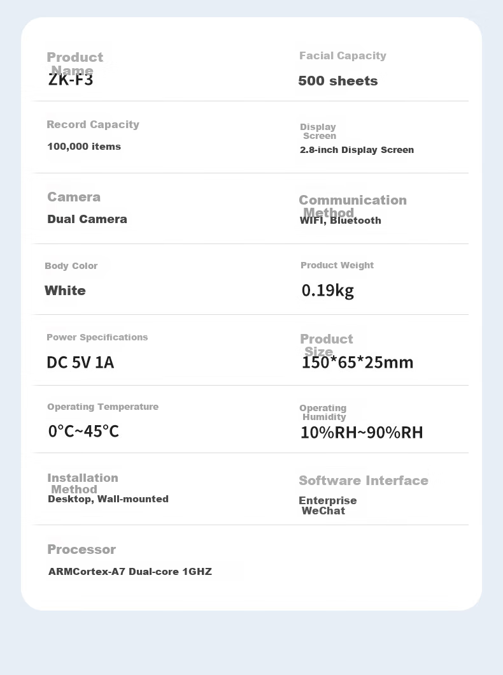Click the 2.8-inch Display Screen value
Viewport: 503px width, 675px height.
pyautogui.click(x=357, y=150)
